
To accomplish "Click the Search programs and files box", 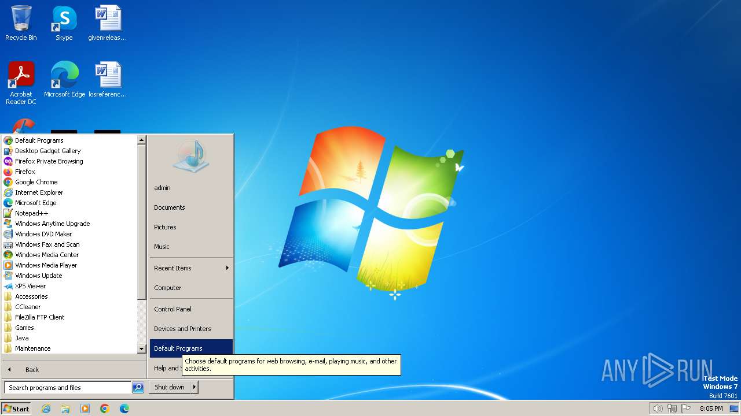I will point(68,388).
